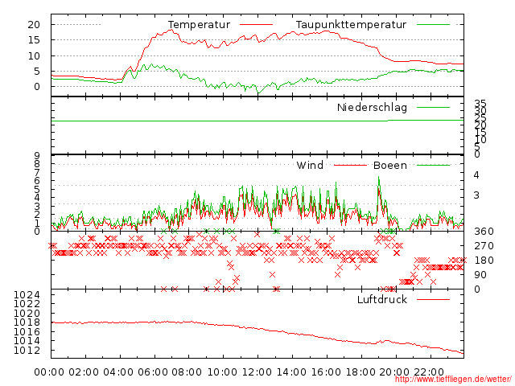Click the 12:00 time axis label
Image resolution: width=515 pixels, height=386 pixels.
257,372
